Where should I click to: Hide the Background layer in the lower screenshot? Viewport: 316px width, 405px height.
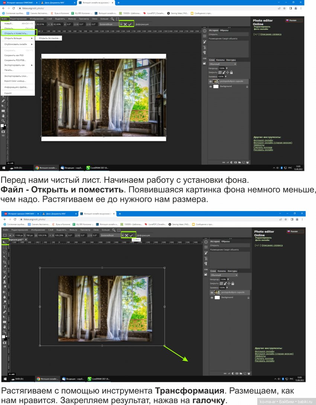212,298
